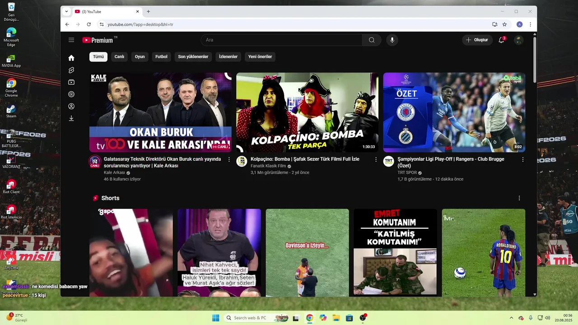Go back using the browser back arrow
The image size is (578, 325).
pos(67,24)
